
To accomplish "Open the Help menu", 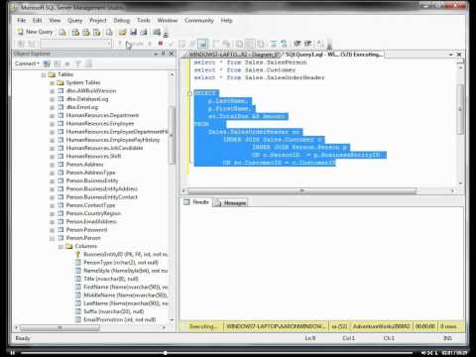I will [x=226, y=20].
